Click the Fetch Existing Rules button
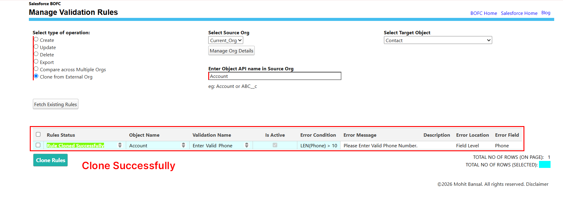563x207 pixels. pos(56,104)
